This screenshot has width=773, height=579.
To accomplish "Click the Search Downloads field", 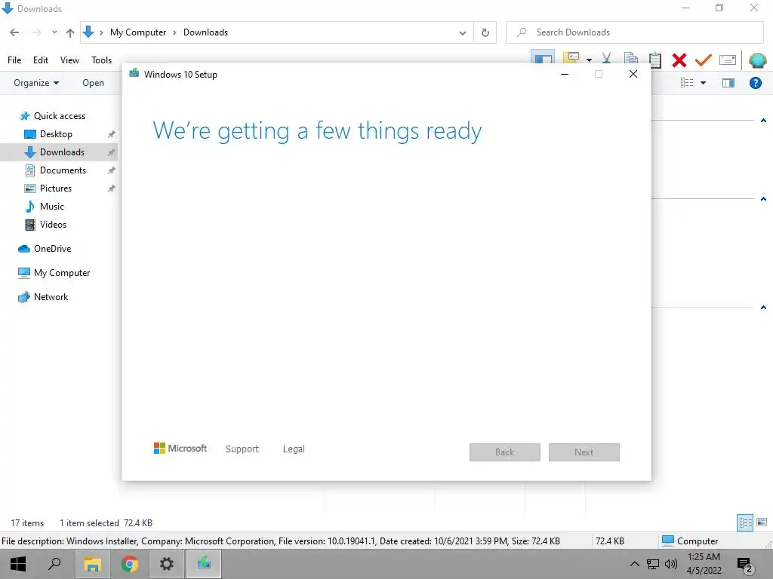I will point(634,32).
